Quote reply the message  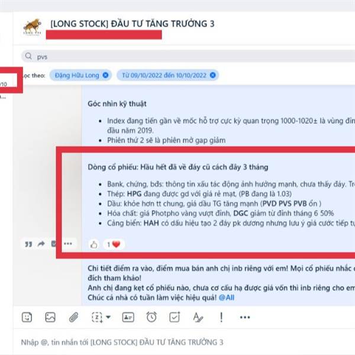28,244
